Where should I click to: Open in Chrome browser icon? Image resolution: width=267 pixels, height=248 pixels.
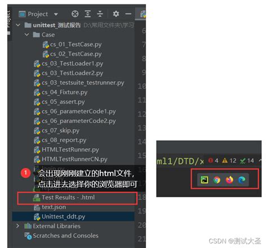click(217, 180)
